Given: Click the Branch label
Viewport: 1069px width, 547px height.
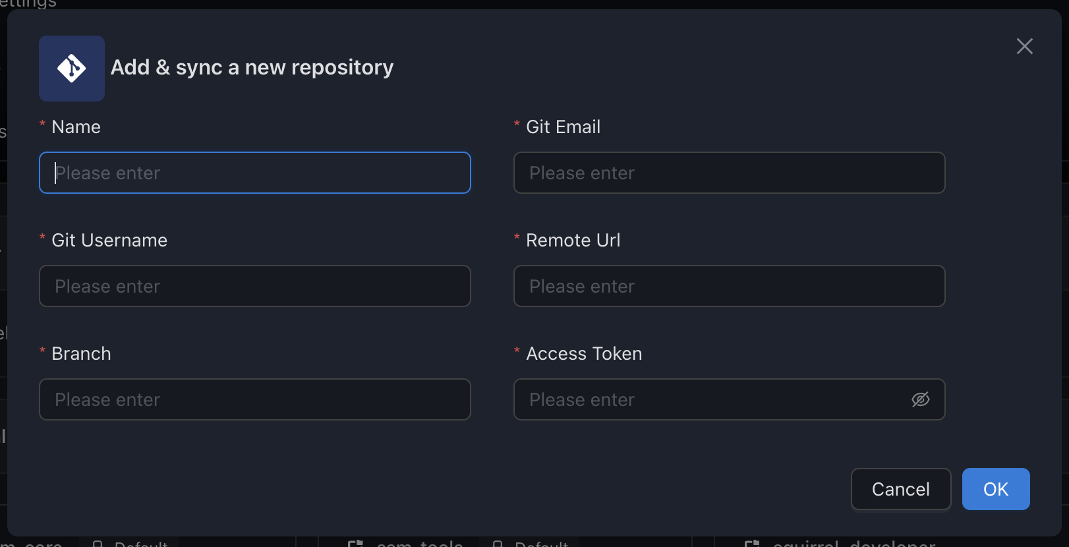Looking at the screenshot, I should [x=81, y=353].
